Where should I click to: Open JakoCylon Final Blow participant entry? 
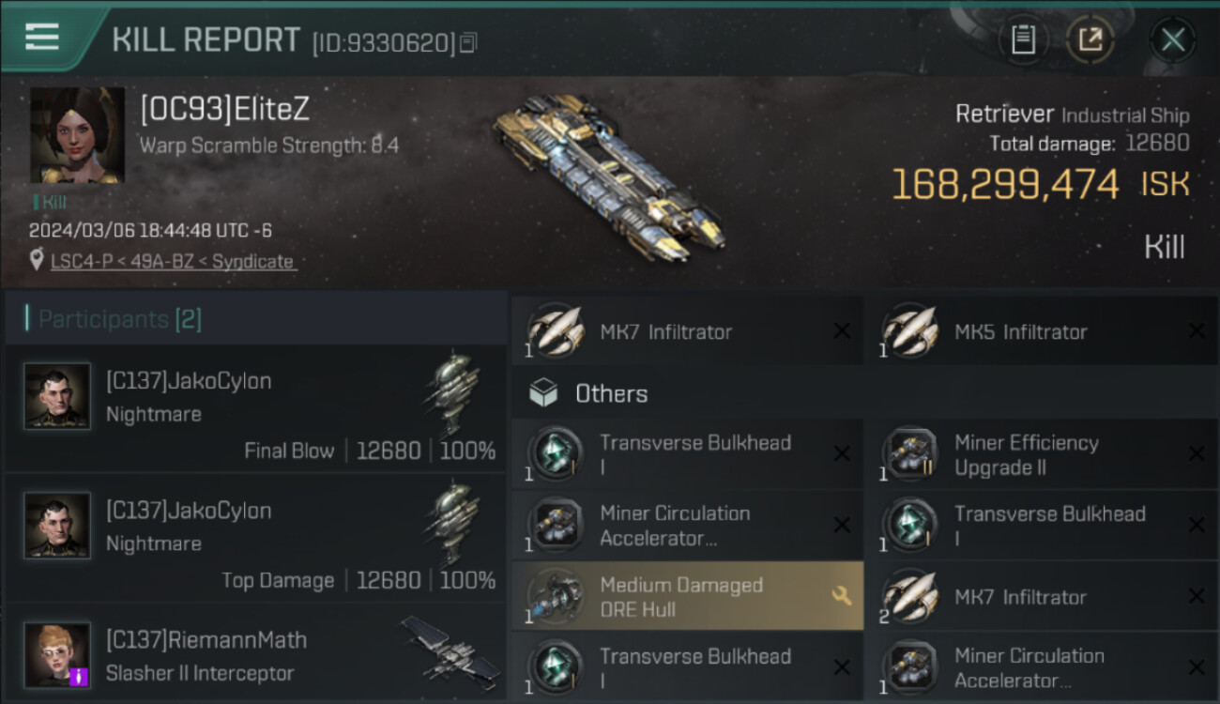pos(255,408)
